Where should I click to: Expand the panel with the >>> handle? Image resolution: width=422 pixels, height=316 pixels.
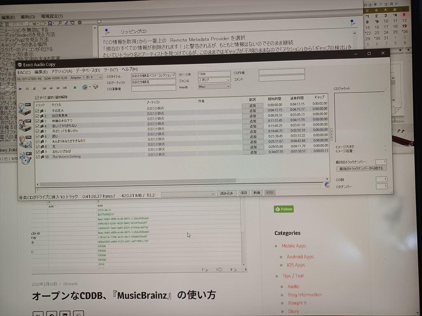(331, 134)
